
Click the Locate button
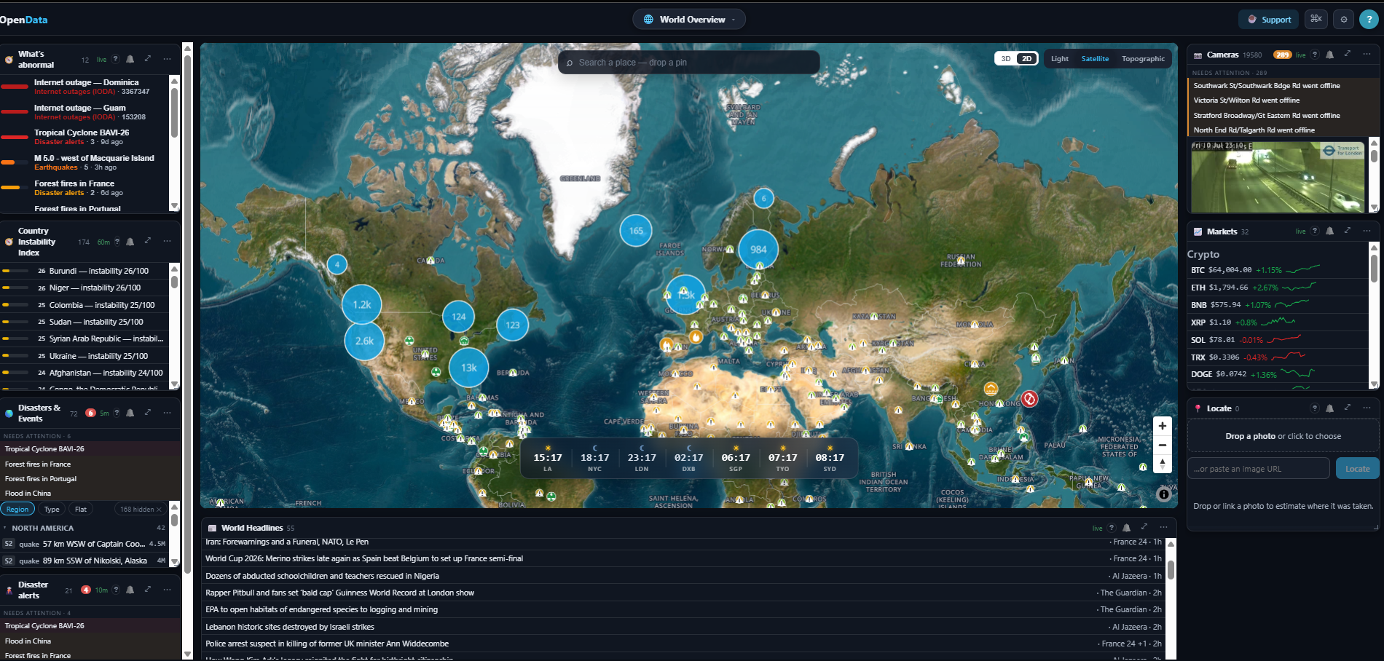[1357, 469]
